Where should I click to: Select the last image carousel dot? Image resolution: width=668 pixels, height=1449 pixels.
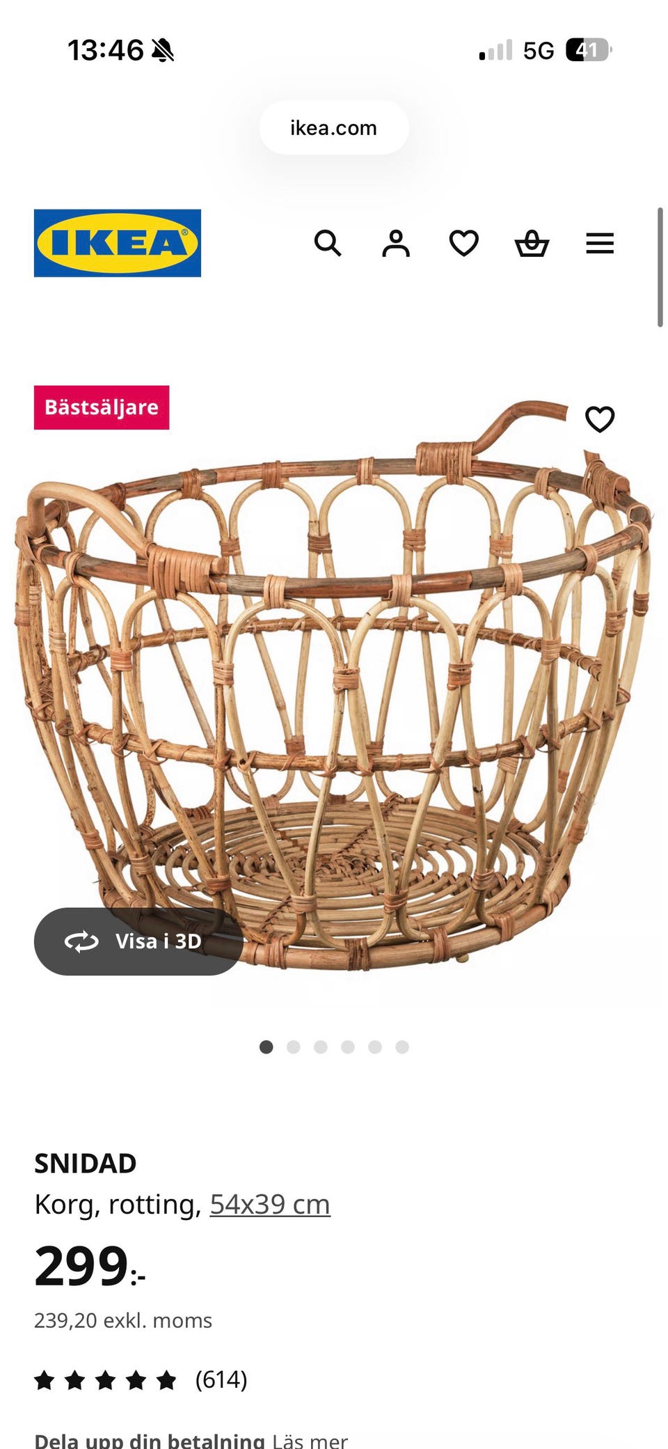[x=402, y=1047]
